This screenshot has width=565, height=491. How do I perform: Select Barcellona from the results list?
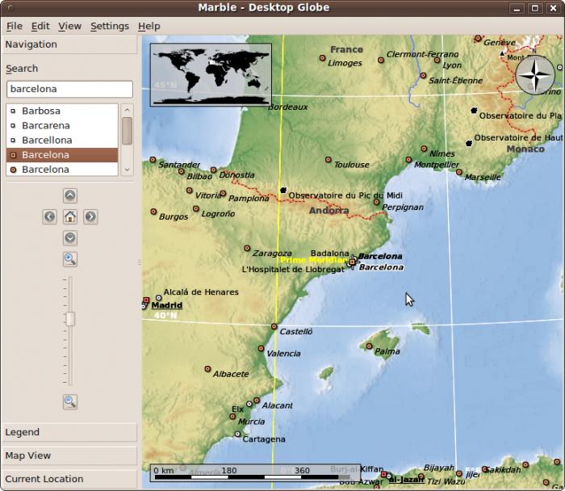[x=47, y=140]
